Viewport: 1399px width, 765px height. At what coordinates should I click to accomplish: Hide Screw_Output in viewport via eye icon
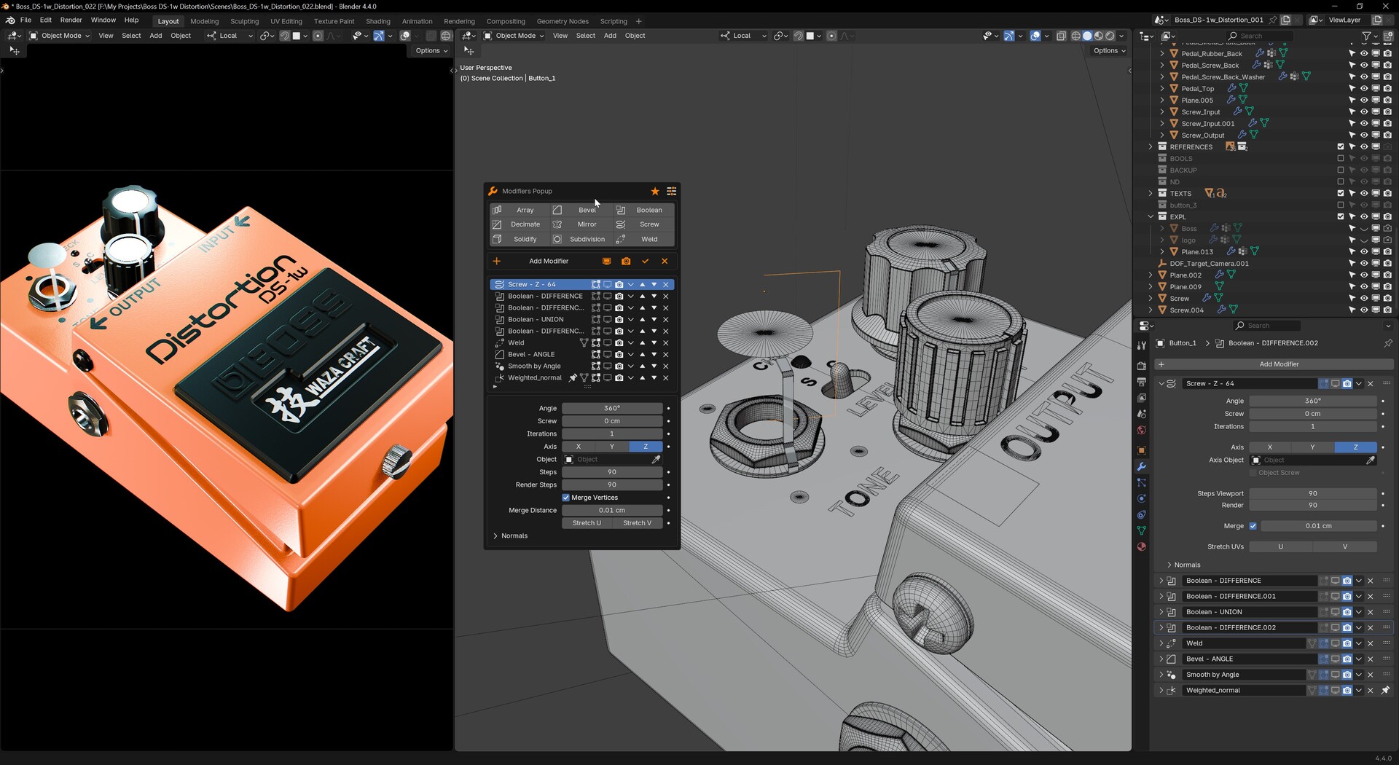(x=1363, y=136)
